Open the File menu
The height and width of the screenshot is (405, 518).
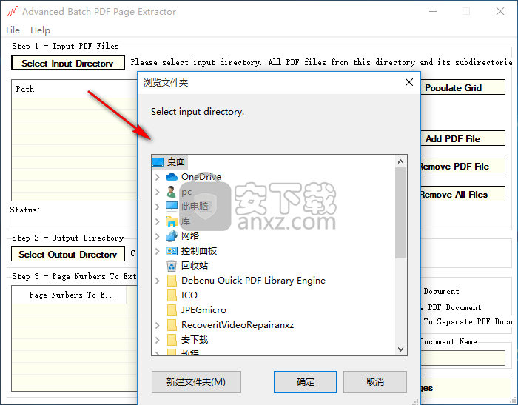(13, 30)
